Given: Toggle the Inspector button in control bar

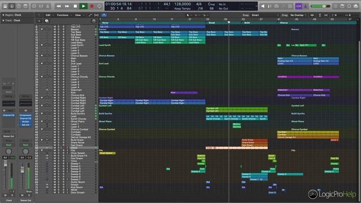Looking at the screenshot, I should point(12,6).
